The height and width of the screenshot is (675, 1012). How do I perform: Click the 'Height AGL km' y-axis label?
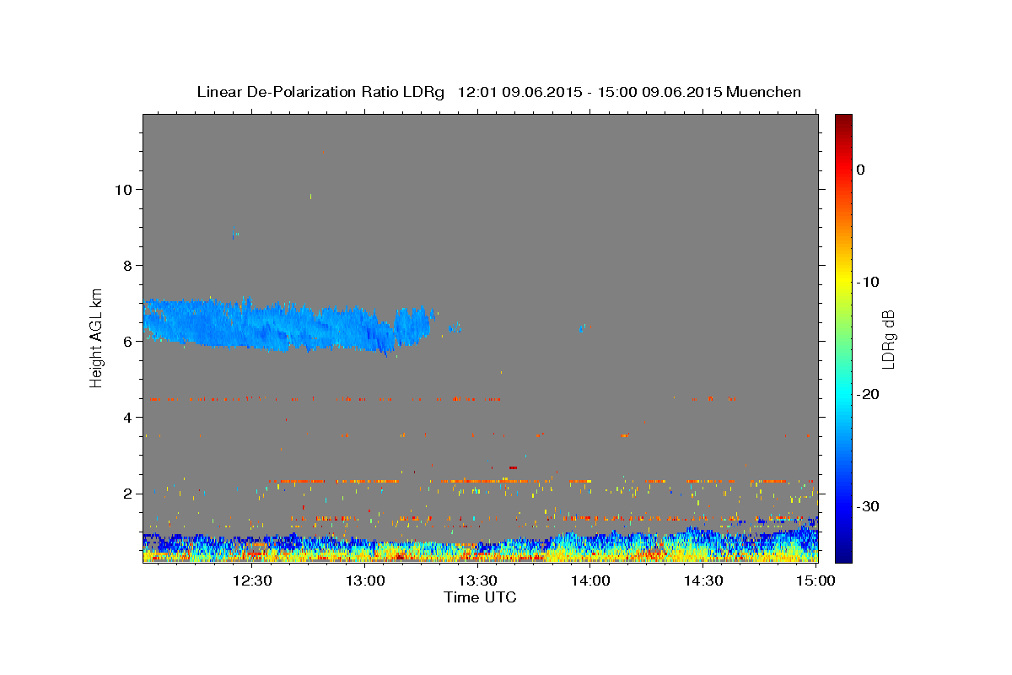pos(96,337)
